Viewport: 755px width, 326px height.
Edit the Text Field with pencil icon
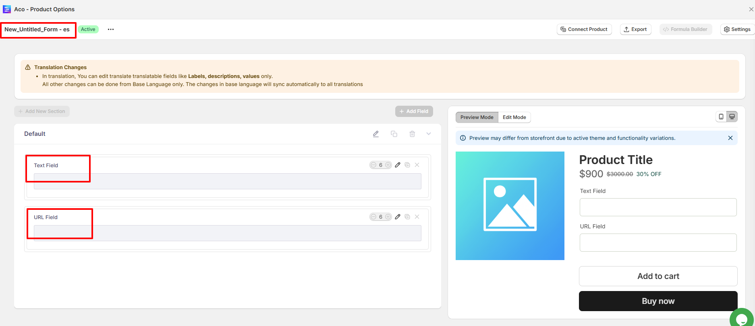click(x=398, y=165)
